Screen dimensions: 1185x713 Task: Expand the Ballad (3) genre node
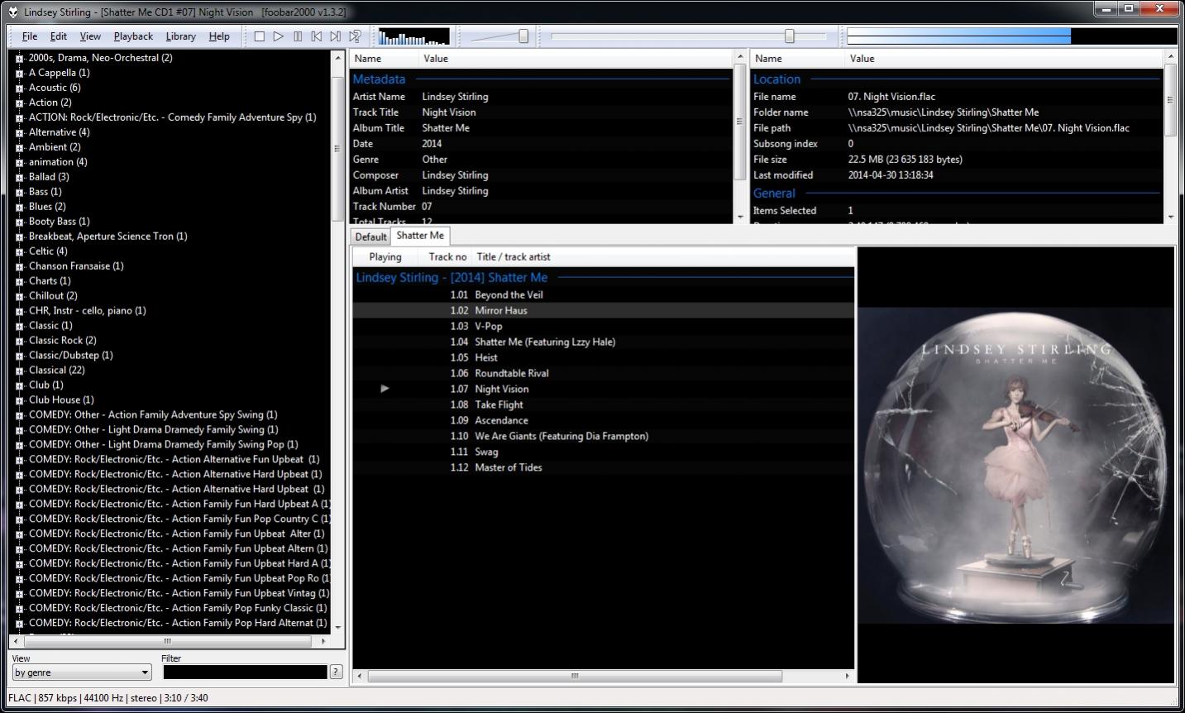(19, 178)
